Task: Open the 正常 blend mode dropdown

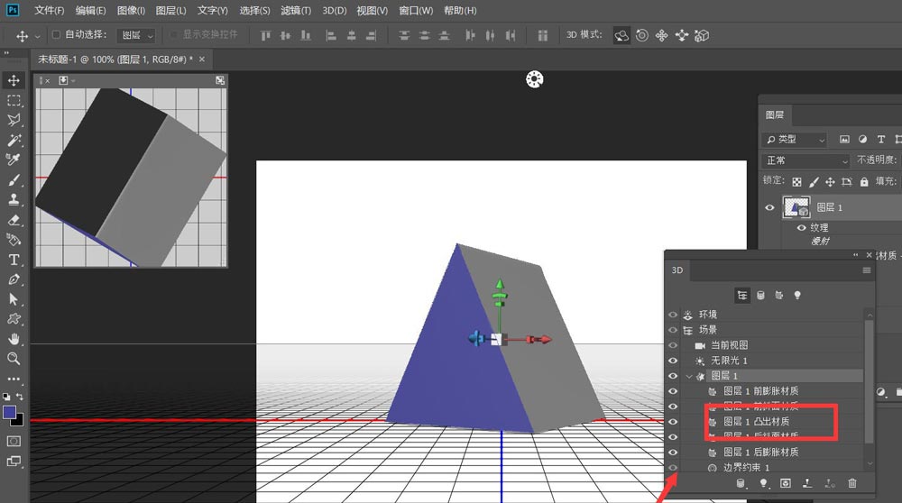Action: pyautogui.click(x=806, y=160)
